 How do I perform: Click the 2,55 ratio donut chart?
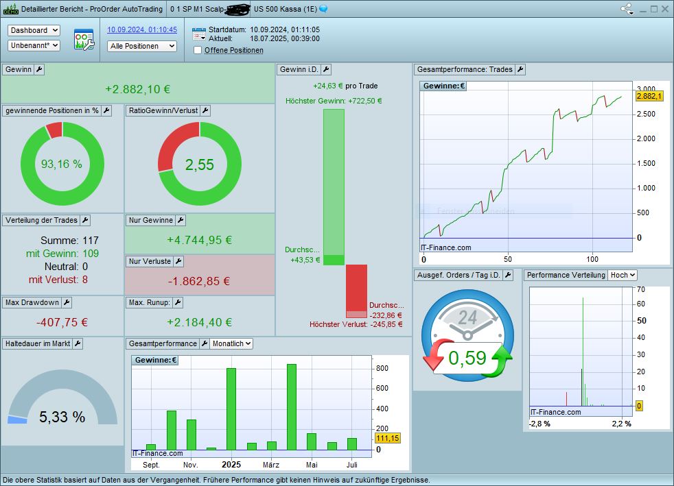200,164
